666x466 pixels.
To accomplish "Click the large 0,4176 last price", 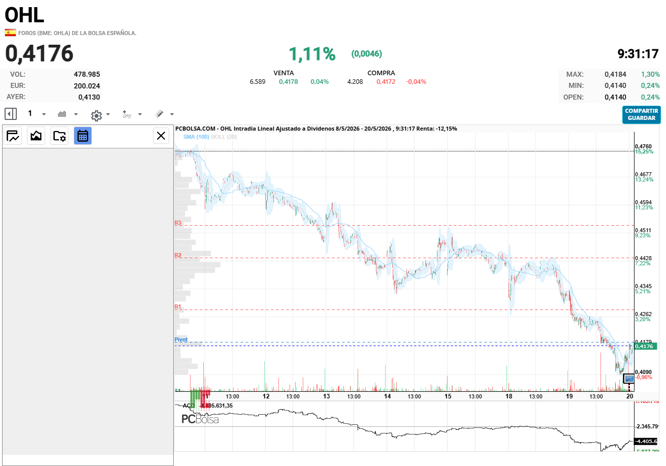I will (39, 54).
